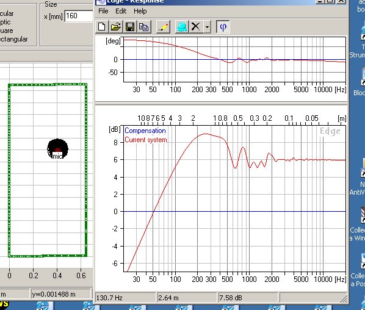Select the pencil highlighter tool icon
The width and height of the screenshot is (365, 310).
tap(163, 27)
